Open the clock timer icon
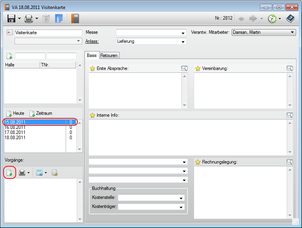 [x=272, y=18]
